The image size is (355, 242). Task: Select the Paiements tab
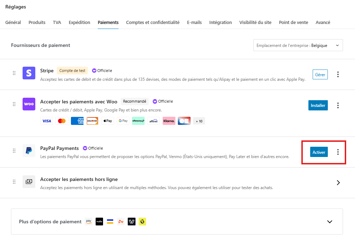(x=108, y=23)
